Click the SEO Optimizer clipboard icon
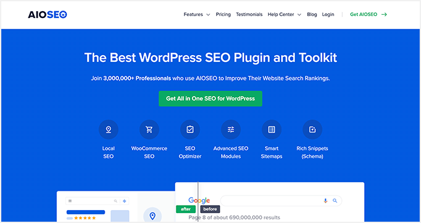Screen dimensions: 421x223 [190, 129]
